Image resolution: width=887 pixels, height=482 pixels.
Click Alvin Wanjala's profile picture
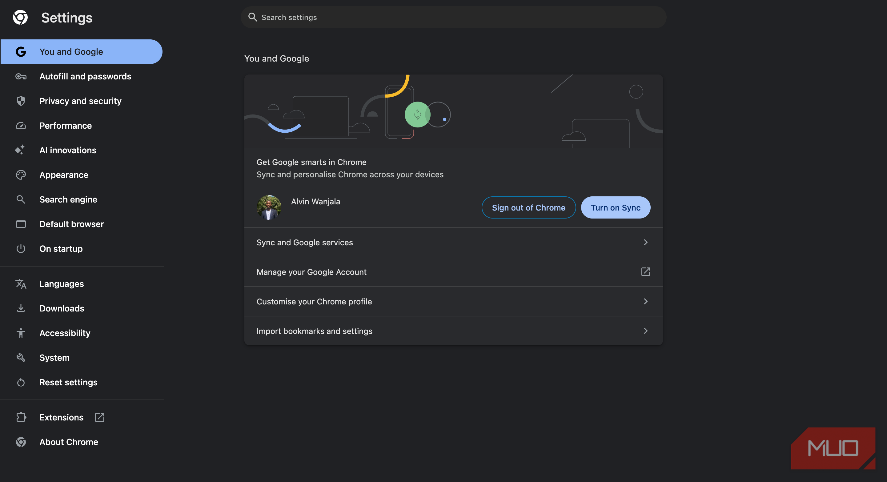(x=269, y=207)
